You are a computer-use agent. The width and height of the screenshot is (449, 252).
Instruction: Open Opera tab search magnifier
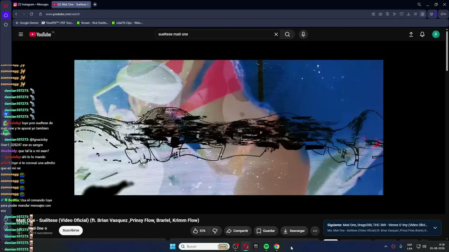click(419, 5)
